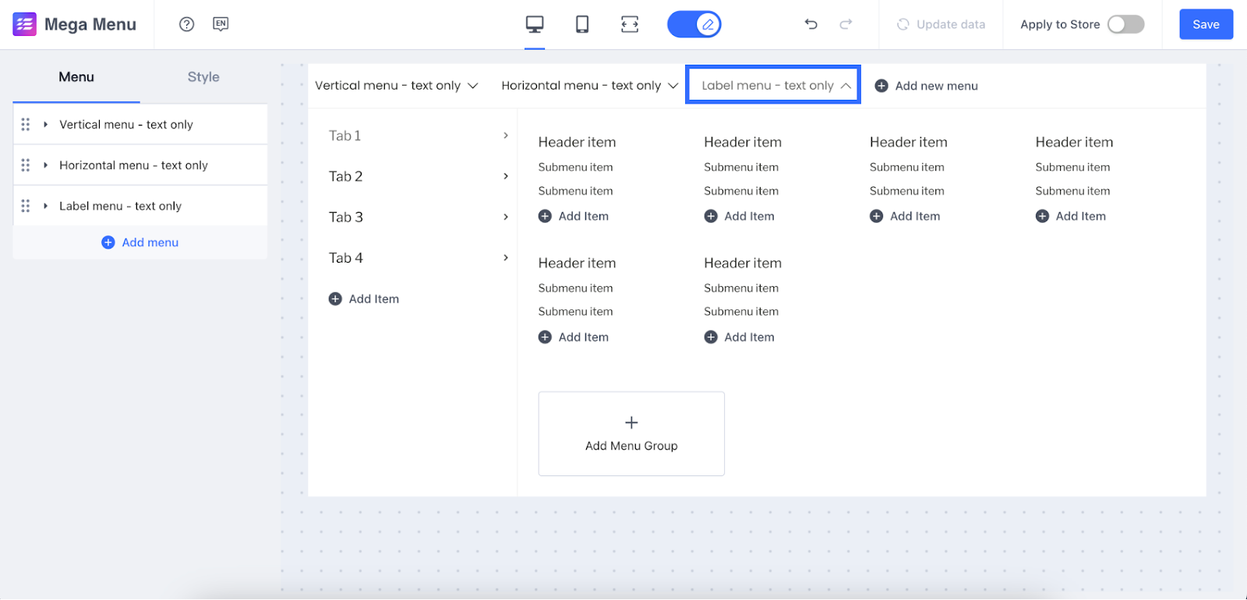The width and height of the screenshot is (1247, 600).
Task: Expand Label menu - text only in sidebar
Action: pos(46,206)
